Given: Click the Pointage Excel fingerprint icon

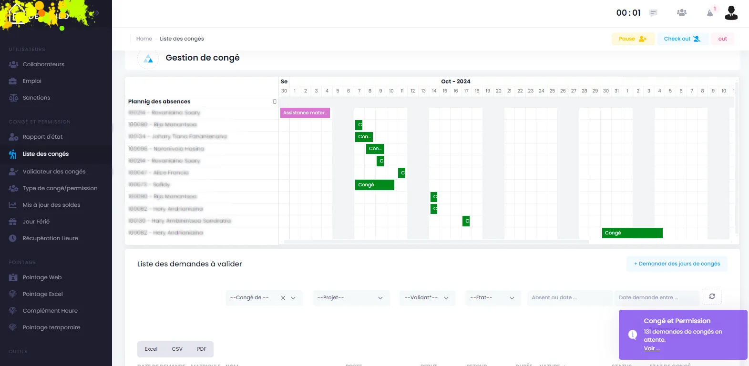Looking at the screenshot, I should [13, 294].
